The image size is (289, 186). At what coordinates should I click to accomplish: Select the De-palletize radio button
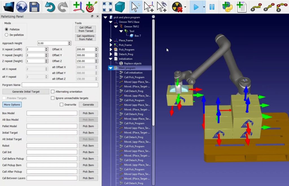pos(7,35)
